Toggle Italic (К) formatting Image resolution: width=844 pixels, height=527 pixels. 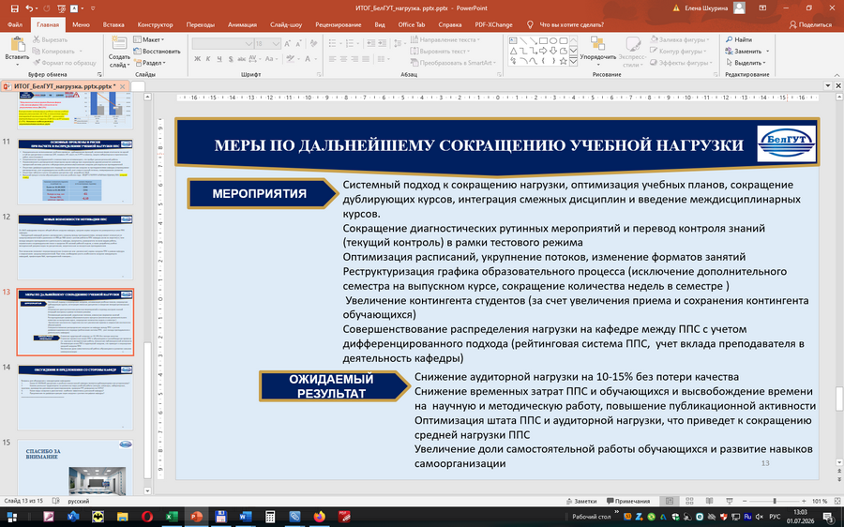click(208, 59)
